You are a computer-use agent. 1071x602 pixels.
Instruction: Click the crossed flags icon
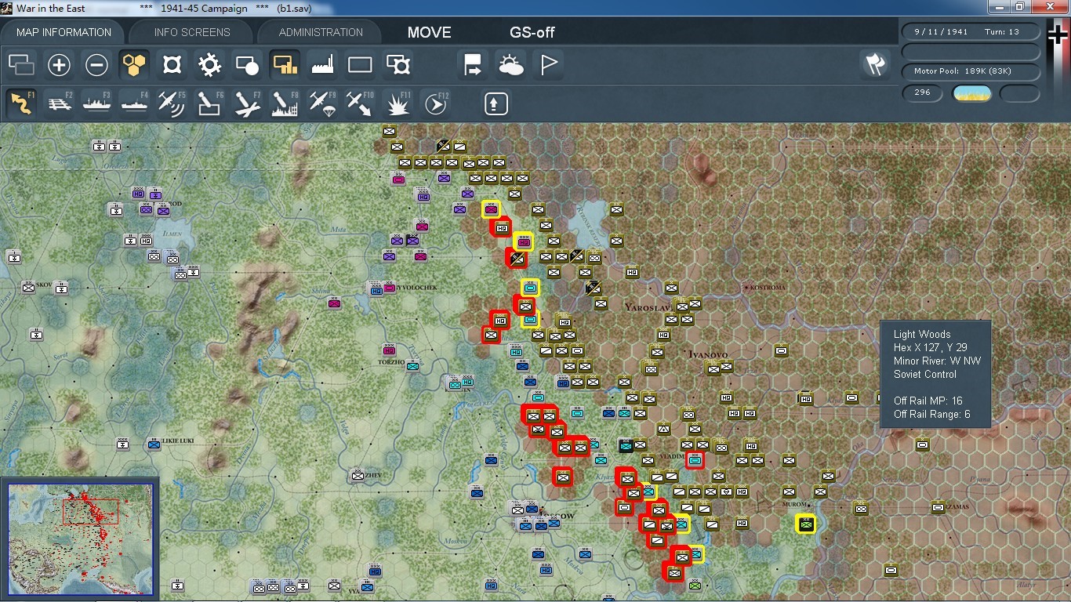click(875, 65)
